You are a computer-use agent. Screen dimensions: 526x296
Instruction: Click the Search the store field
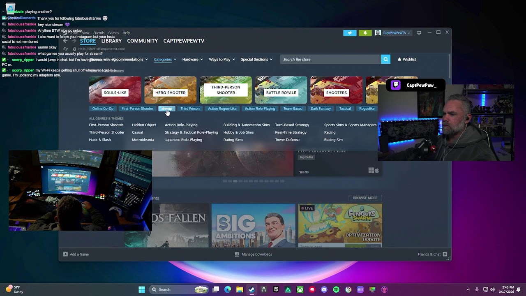(330, 59)
